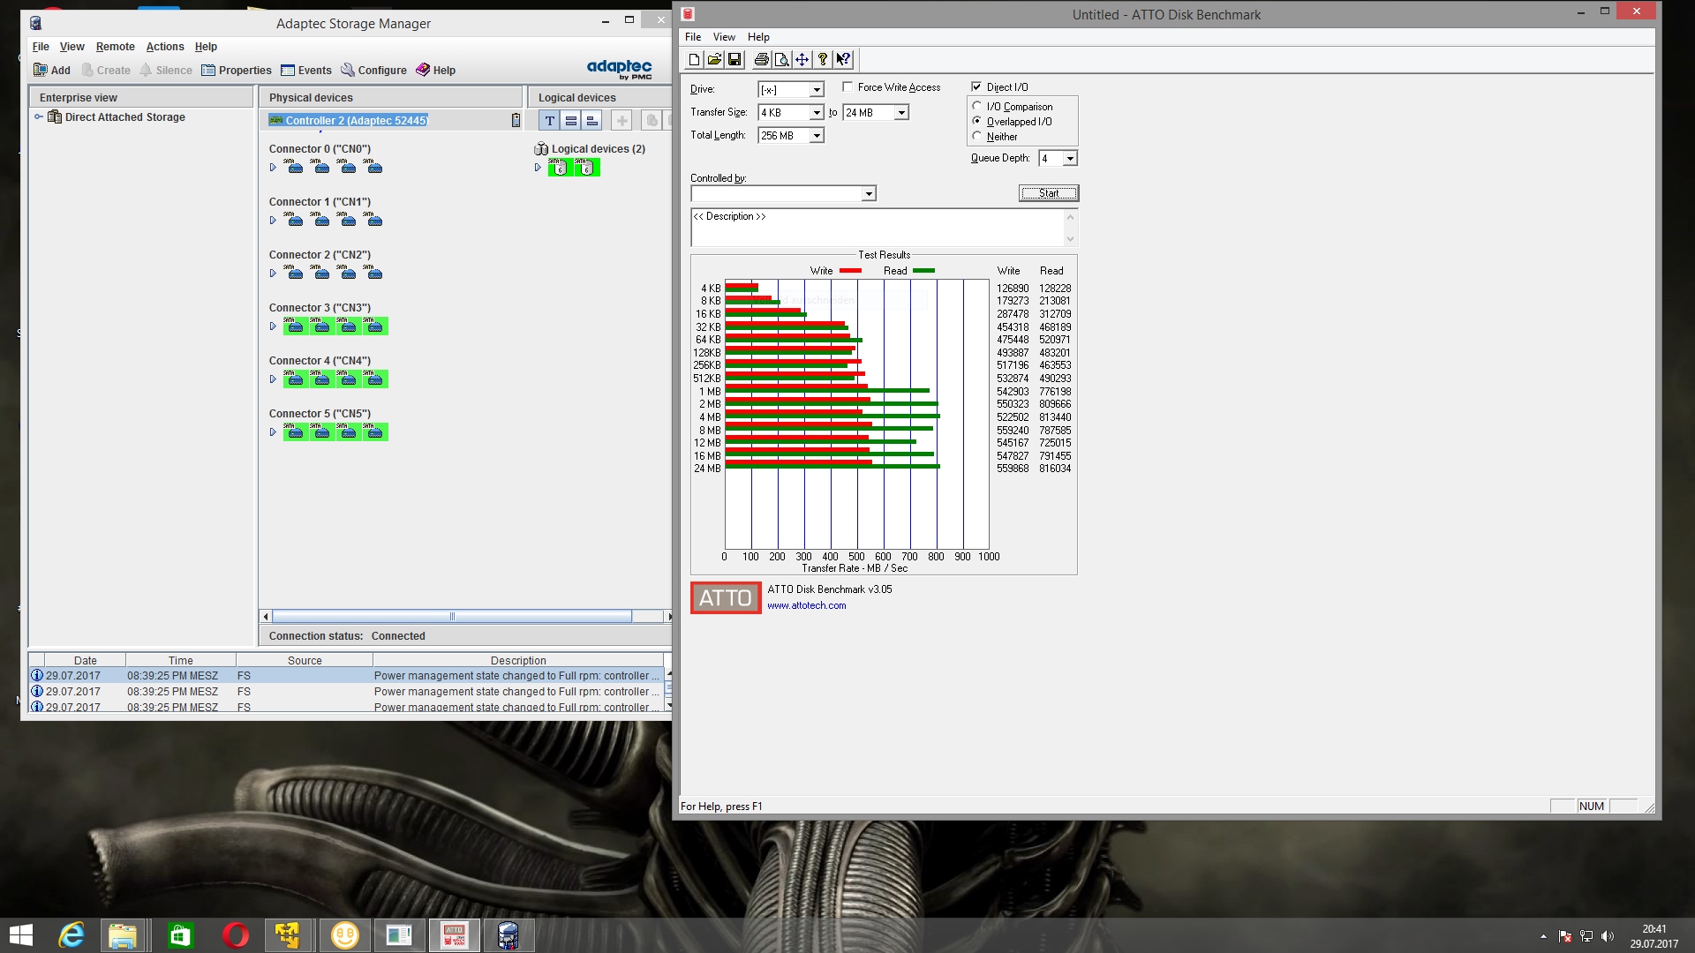Screen dimensions: 1695x953
Task: Open Print Preview from ATTO toolbar
Action: coord(781,60)
